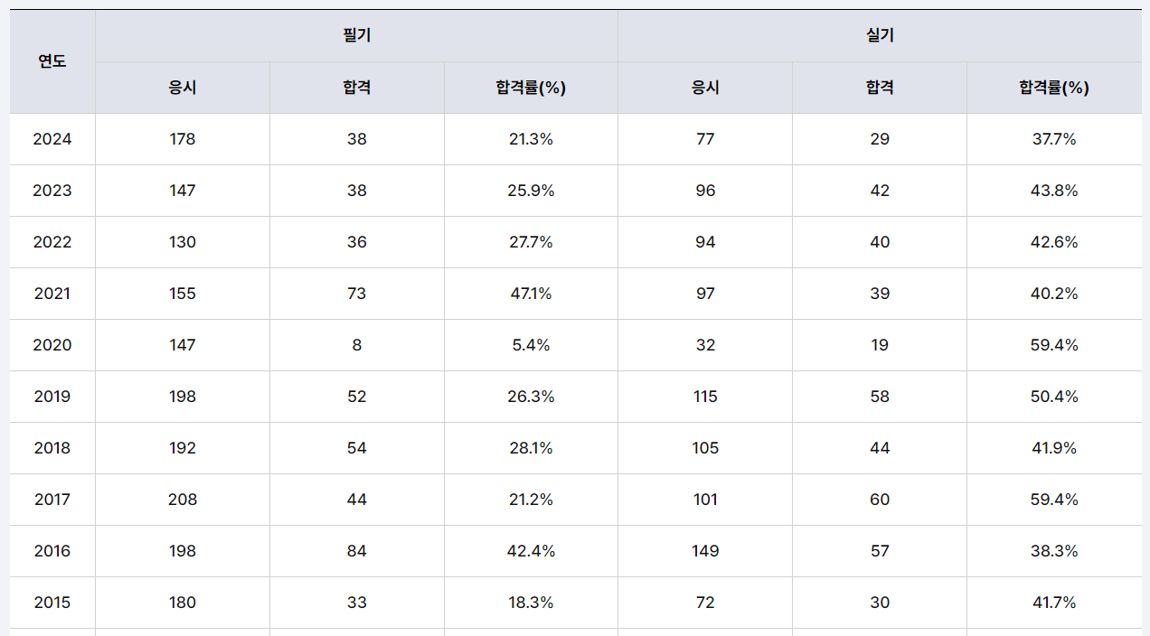Select the 2016 실기 응시 value 149
The width and height of the screenshot is (1150, 636).
click(705, 551)
